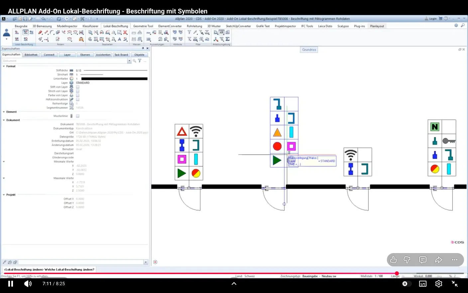
Task: Open the video comments
Action: (423, 260)
